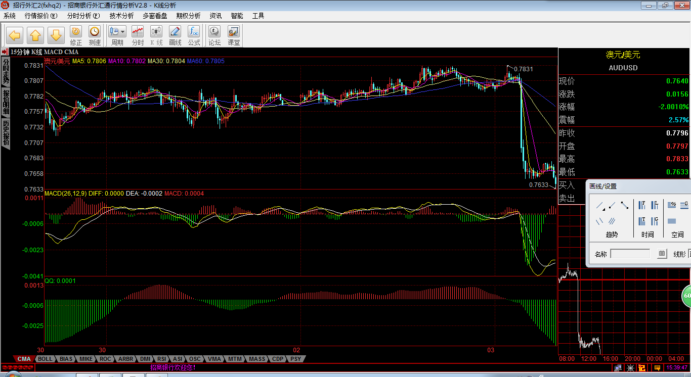Click the button next to 名称 field
691x377 pixels.
[x=662, y=254]
